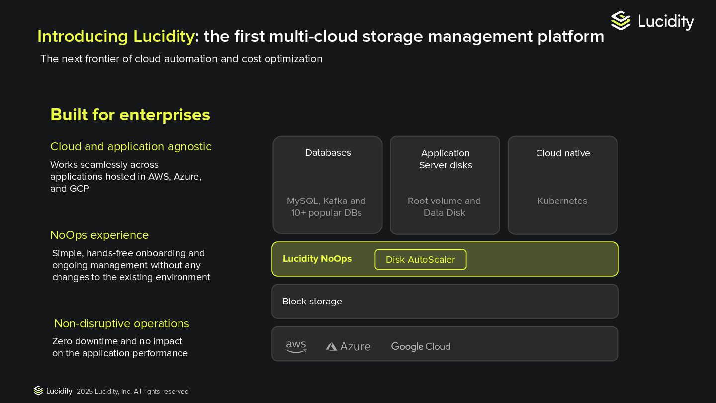Click the Introducing Lucidity title text
Image resolution: width=716 pixels, height=403 pixels.
[116, 36]
